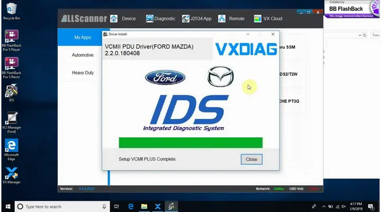
Task: Click the taskbar clock showing 4:17 PM
Action: coord(356,206)
